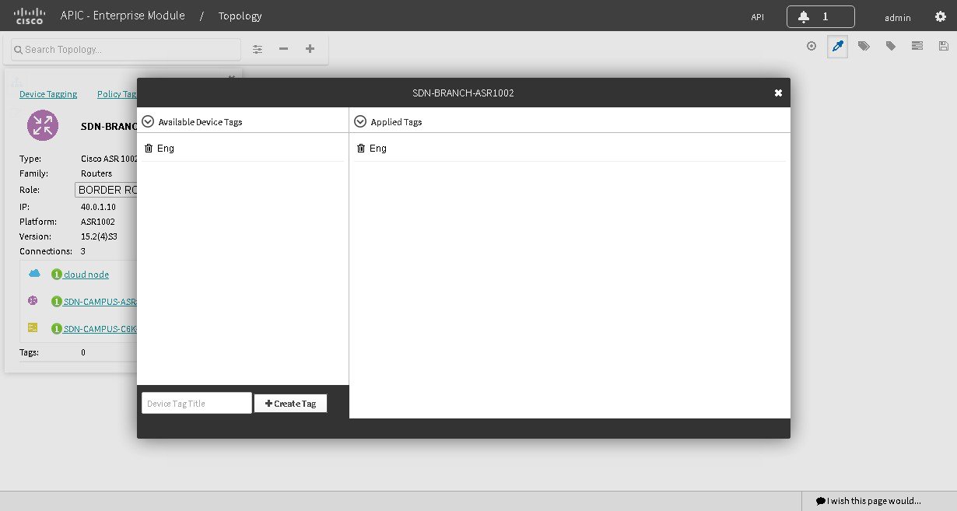957x511 pixels.
Task: Open the Role dropdown showing BORDER
Action: coord(107,190)
